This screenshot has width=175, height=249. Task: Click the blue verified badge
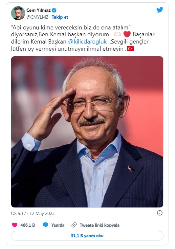tap(54, 10)
